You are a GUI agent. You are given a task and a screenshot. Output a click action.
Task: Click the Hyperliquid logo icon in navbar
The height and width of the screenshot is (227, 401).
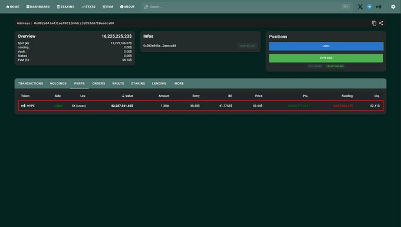point(379,7)
